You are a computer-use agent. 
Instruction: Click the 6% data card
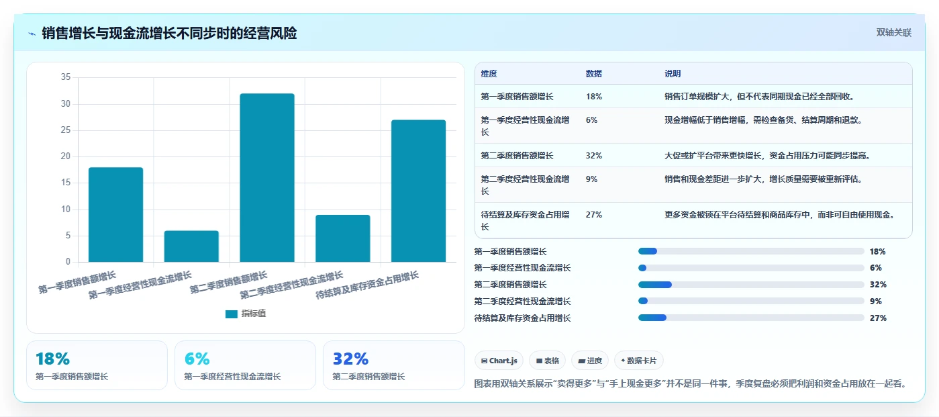pos(245,365)
